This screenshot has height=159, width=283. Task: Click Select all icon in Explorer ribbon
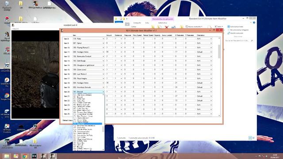pos(229,26)
